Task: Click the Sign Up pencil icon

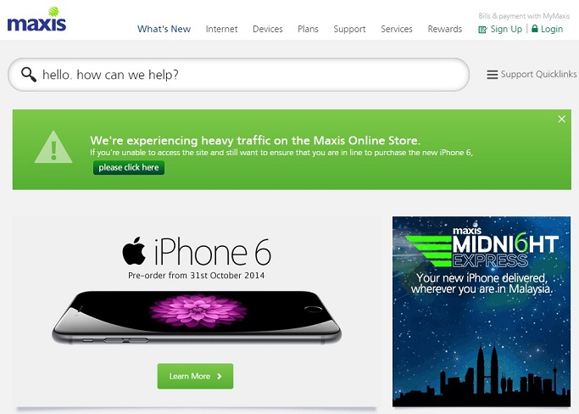Action: click(482, 30)
